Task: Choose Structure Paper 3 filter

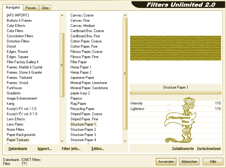Action: coord(83,135)
